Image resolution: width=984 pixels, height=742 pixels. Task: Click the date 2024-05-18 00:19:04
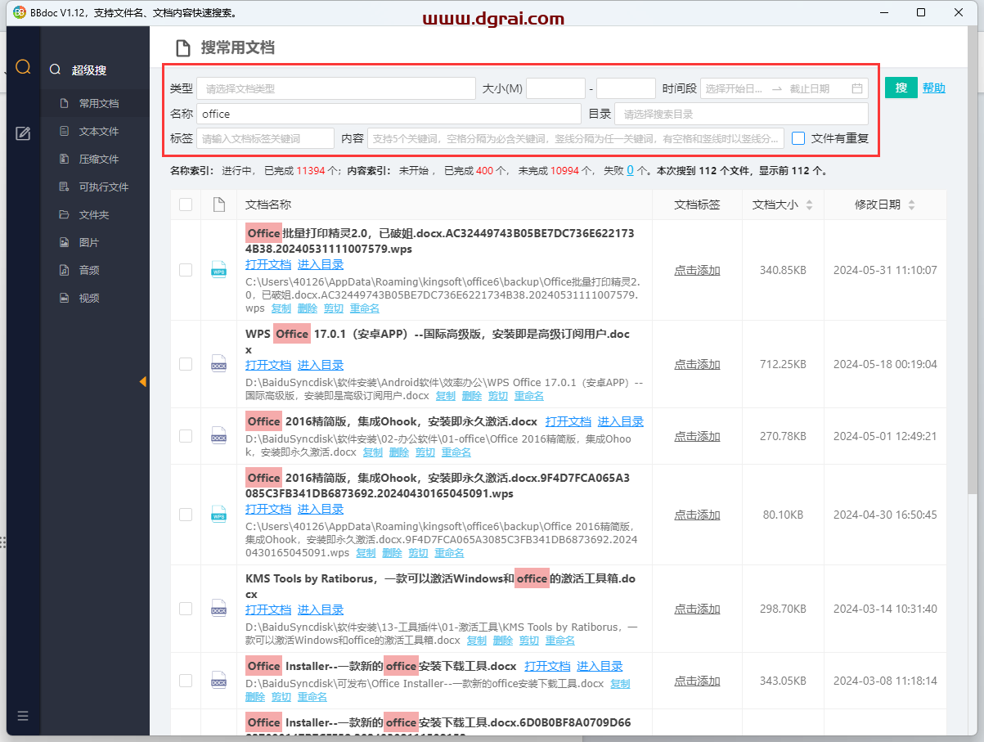(885, 364)
